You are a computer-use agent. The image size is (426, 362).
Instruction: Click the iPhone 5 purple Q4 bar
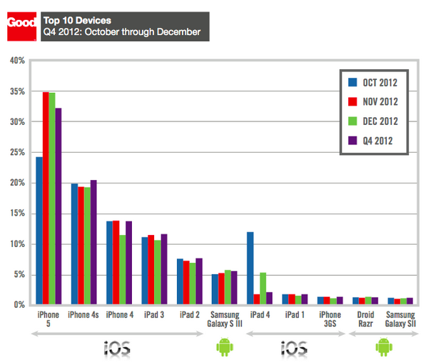point(59,206)
